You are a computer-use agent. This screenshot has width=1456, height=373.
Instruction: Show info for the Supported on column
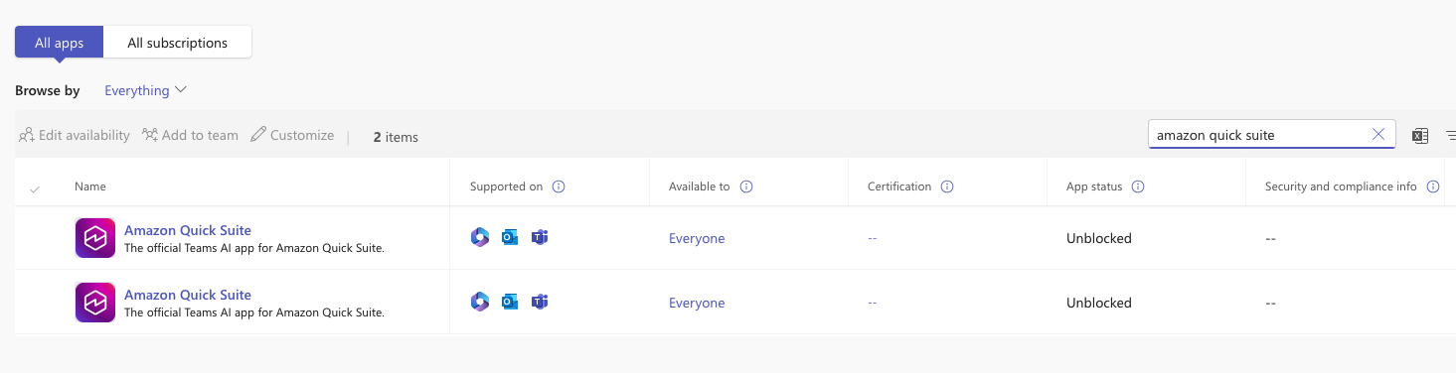click(x=559, y=186)
